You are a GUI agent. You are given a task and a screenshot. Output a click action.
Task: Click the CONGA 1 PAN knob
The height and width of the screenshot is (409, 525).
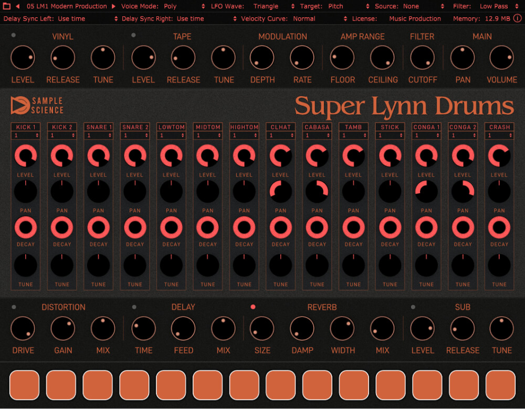click(x=426, y=192)
